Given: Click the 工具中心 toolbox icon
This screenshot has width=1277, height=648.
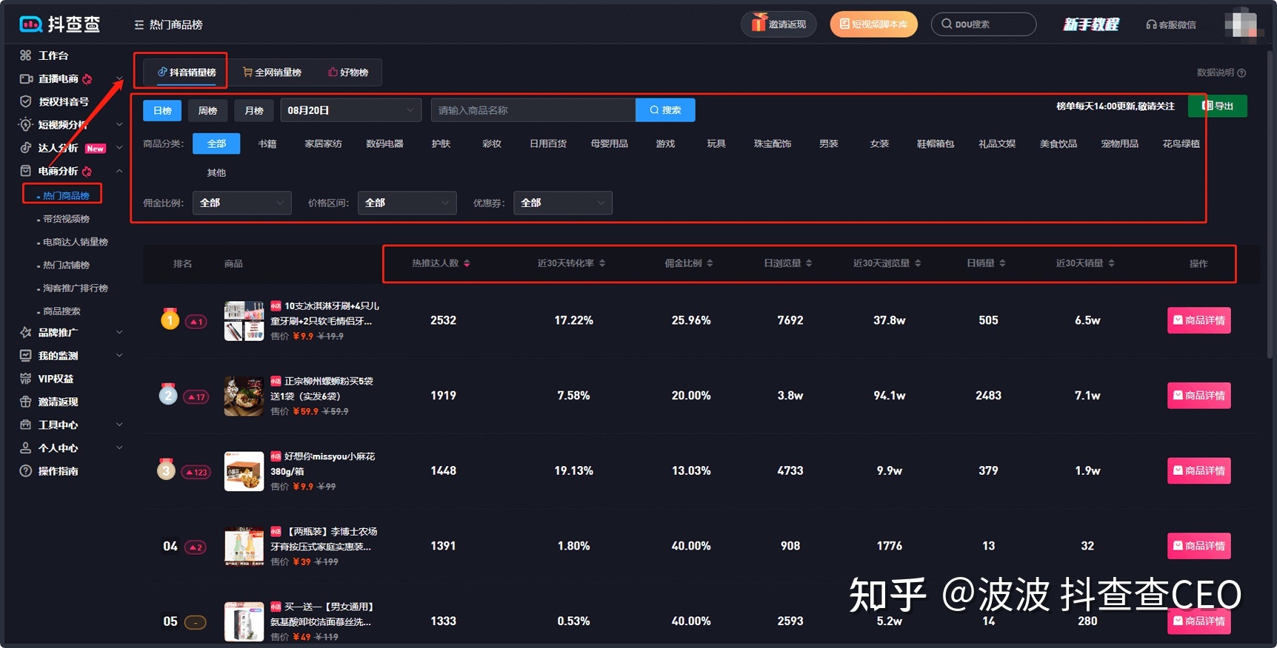Looking at the screenshot, I should (26, 425).
